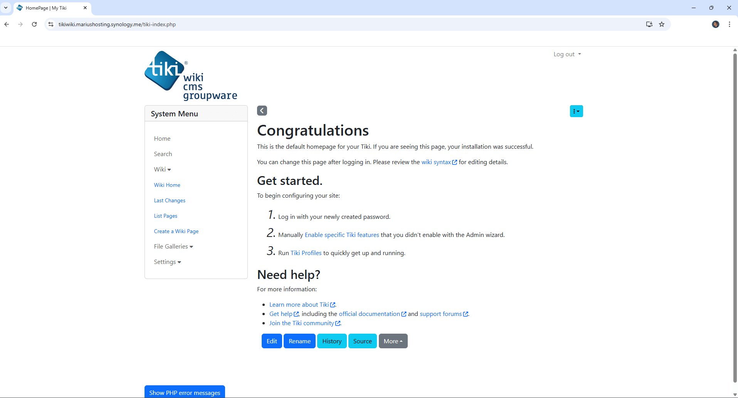Expand the Log out dropdown
Screen dimensions: 738x398
567,54
